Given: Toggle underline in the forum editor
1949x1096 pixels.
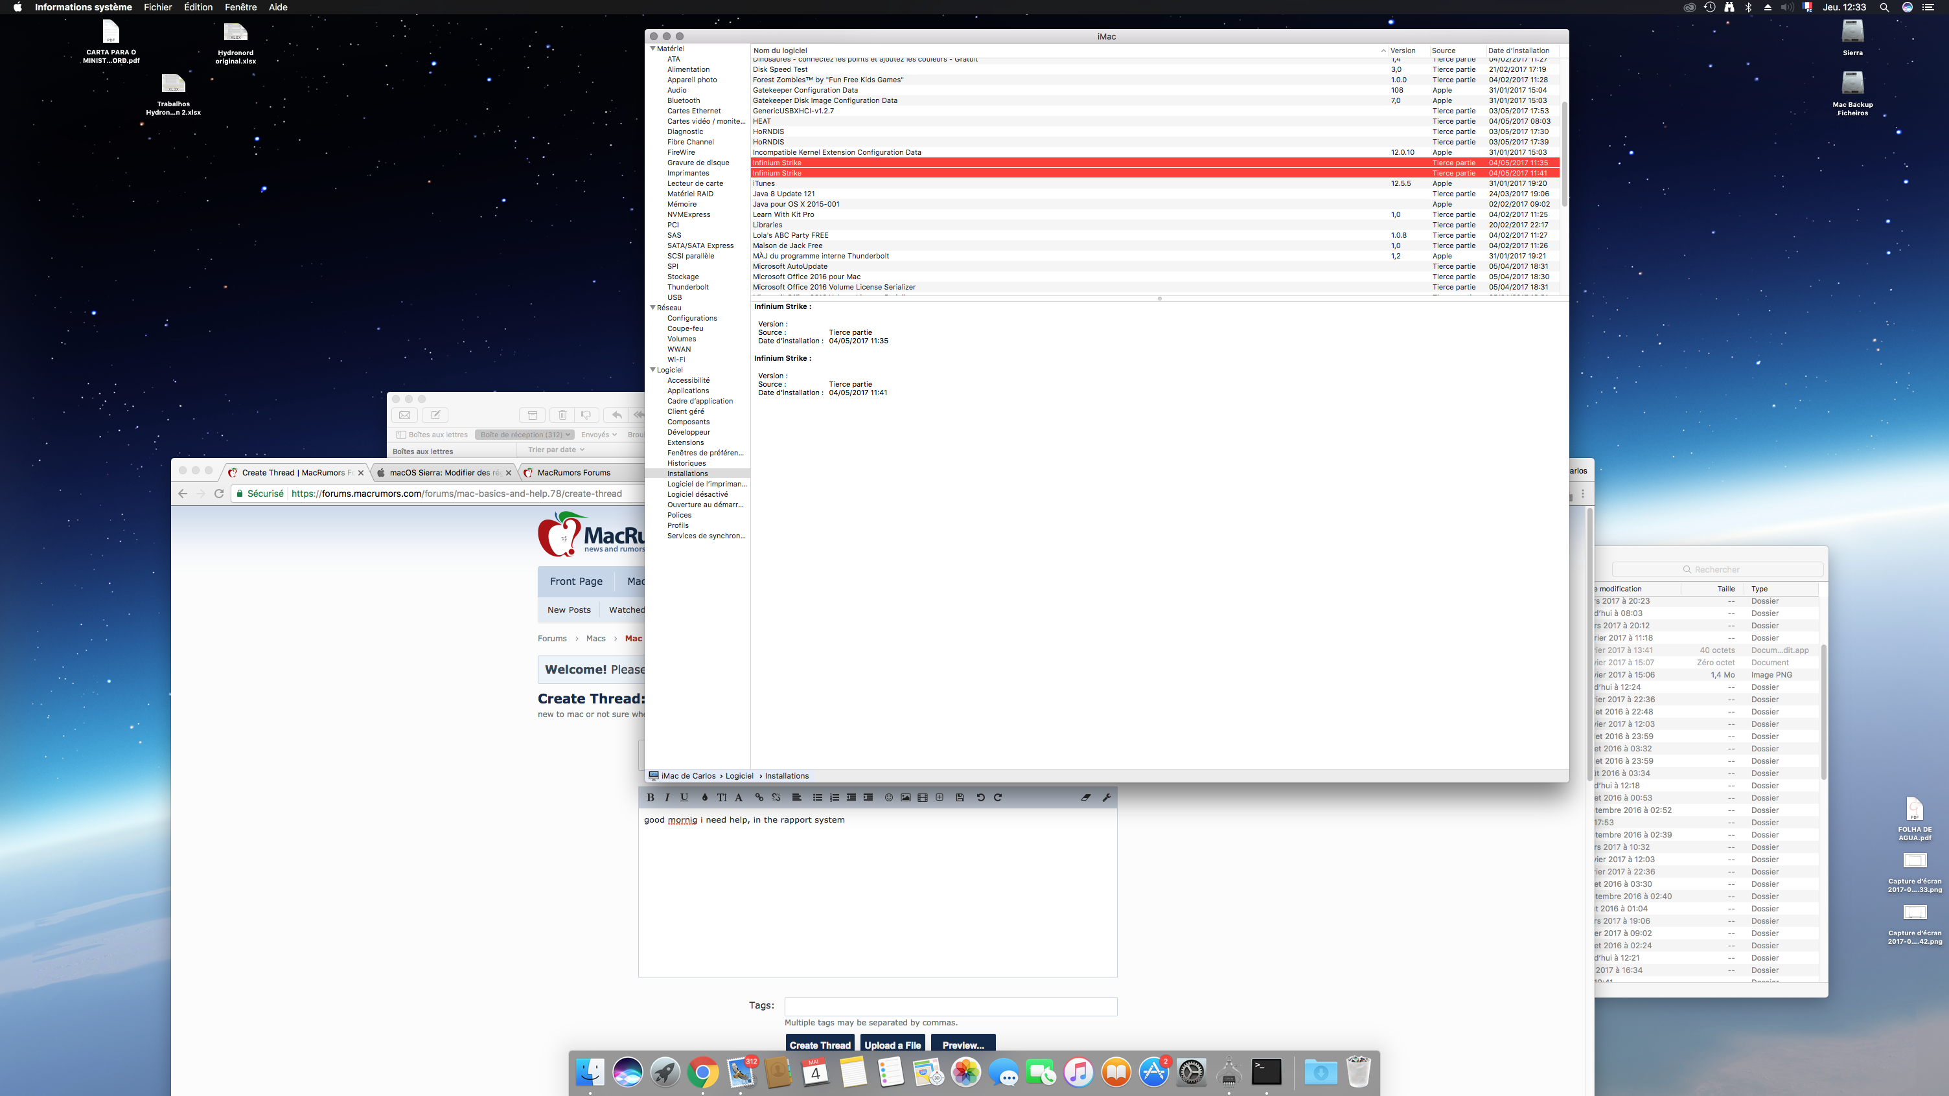Looking at the screenshot, I should [684, 797].
